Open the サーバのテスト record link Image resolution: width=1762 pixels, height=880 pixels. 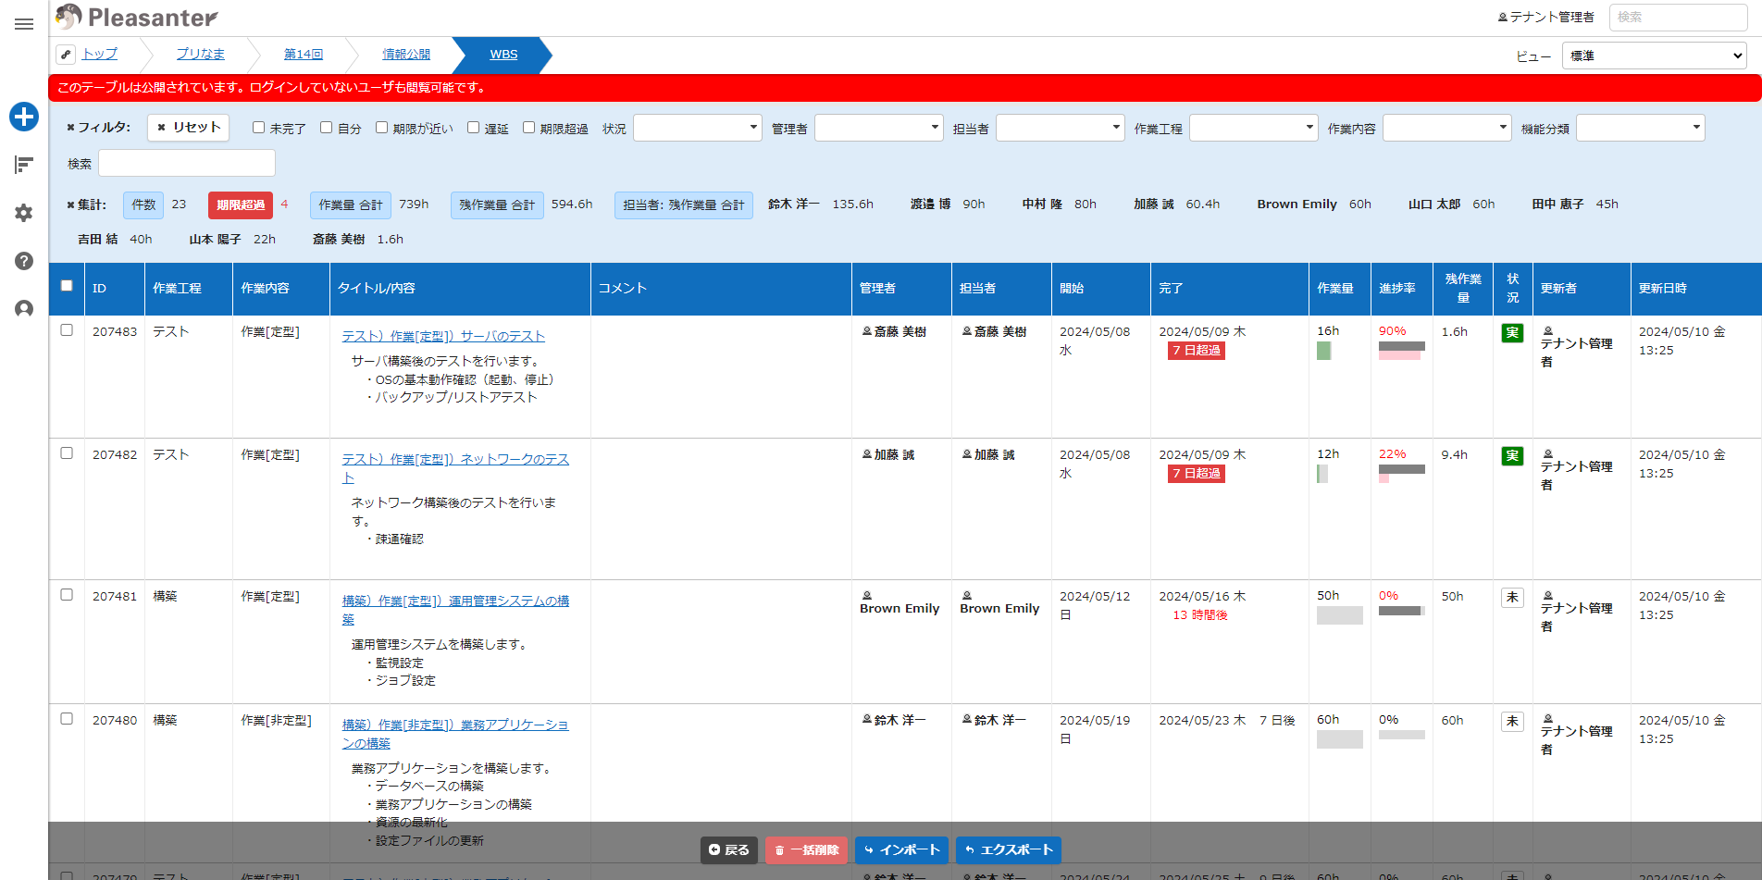point(443,337)
